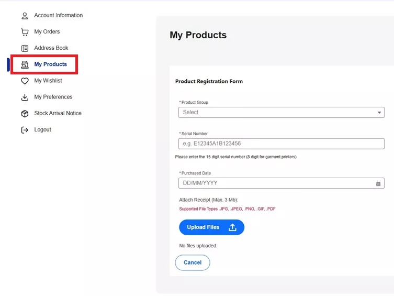This screenshot has width=394, height=296.
Task: Click the Logout link
Action: tap(42, 129)
